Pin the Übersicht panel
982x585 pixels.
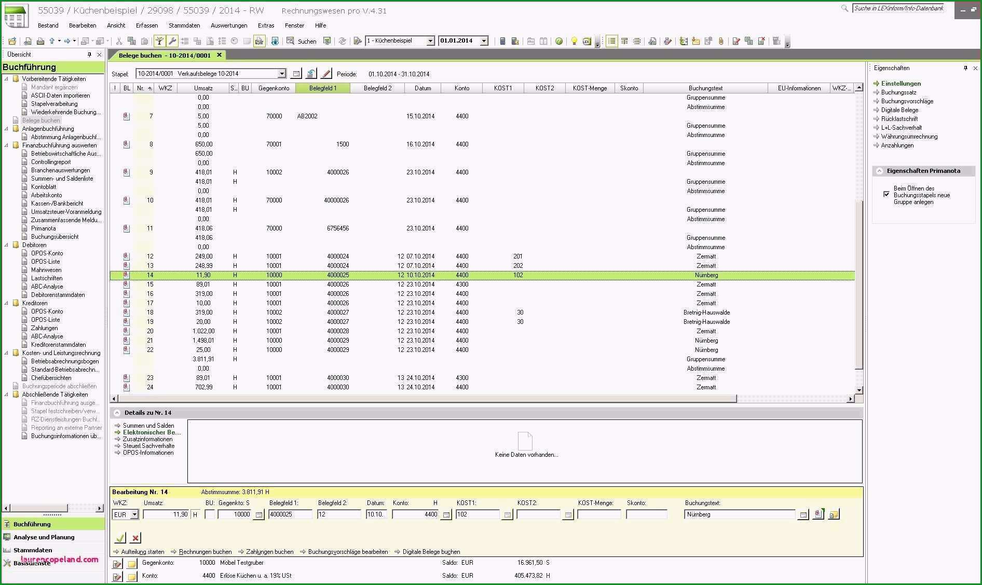click(89, 55)
